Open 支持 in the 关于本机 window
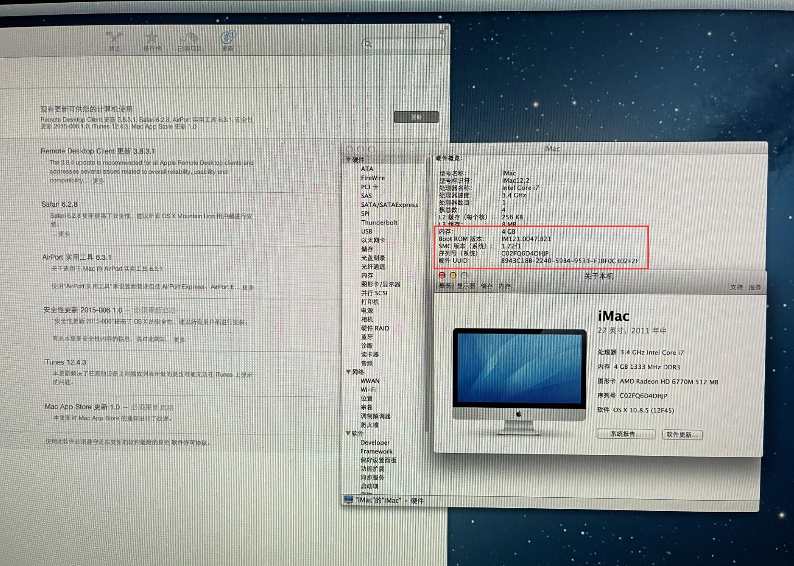 click(736, 287)
